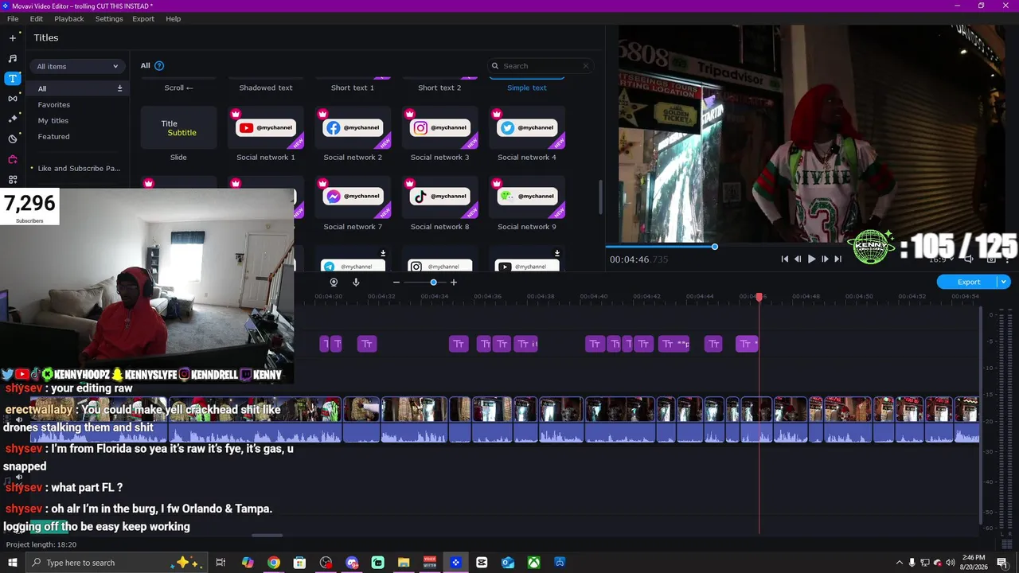
Task: Open the Help menu
Action: (x=173, y=18)
